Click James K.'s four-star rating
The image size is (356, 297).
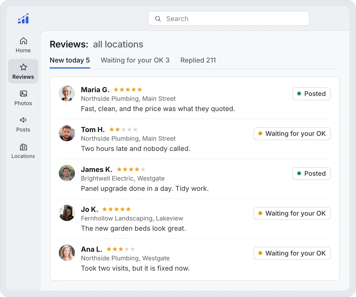tap(131, 169)
